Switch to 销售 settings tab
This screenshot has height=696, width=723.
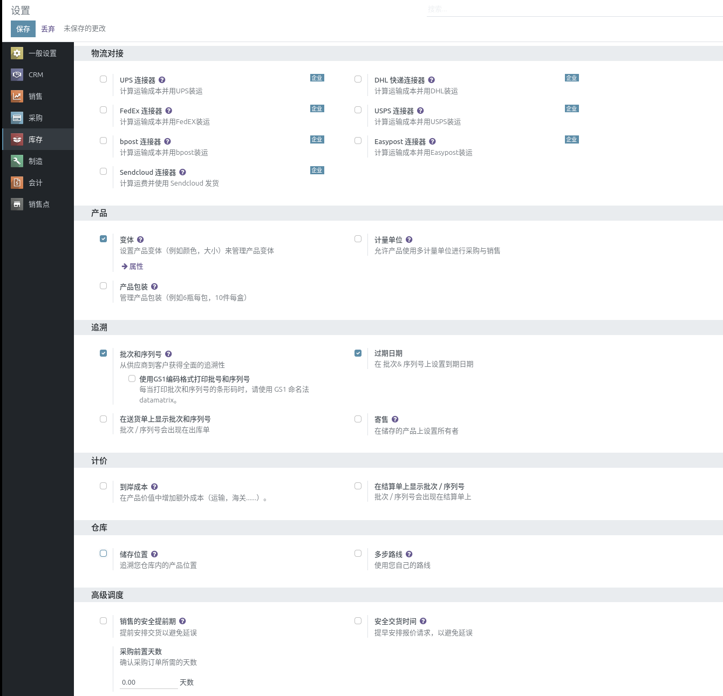click(38, 96)
